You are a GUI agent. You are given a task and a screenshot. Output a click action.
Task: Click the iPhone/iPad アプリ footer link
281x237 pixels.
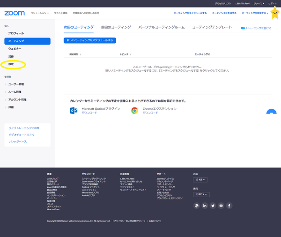[90, 193]
